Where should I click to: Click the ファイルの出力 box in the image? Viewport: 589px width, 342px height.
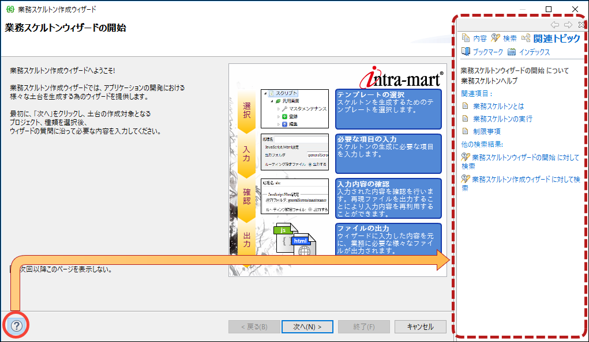coord(388,240)
